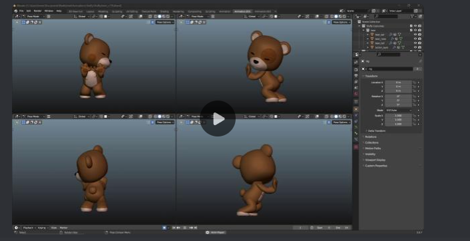Screen dimensions: 470x241
Task: Open editor type menu in top-left viewport
Action: (x=17, y=17)
